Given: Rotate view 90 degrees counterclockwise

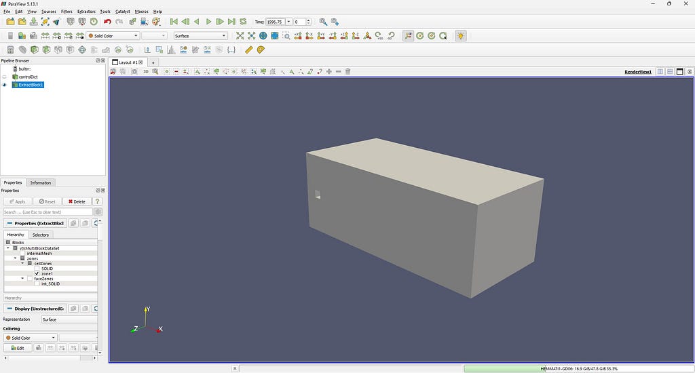Looking at the screenshot, I should [x=390, y=36].
